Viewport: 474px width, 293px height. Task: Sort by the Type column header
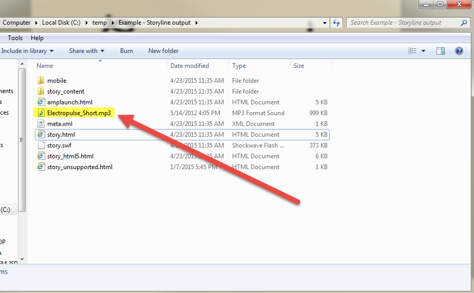(x=239, y=66)
